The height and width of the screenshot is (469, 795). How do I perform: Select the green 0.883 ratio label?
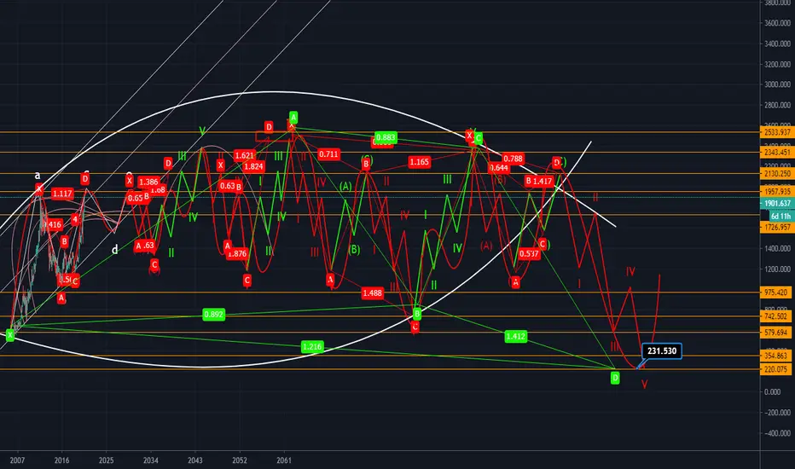(x=386, y=137)
